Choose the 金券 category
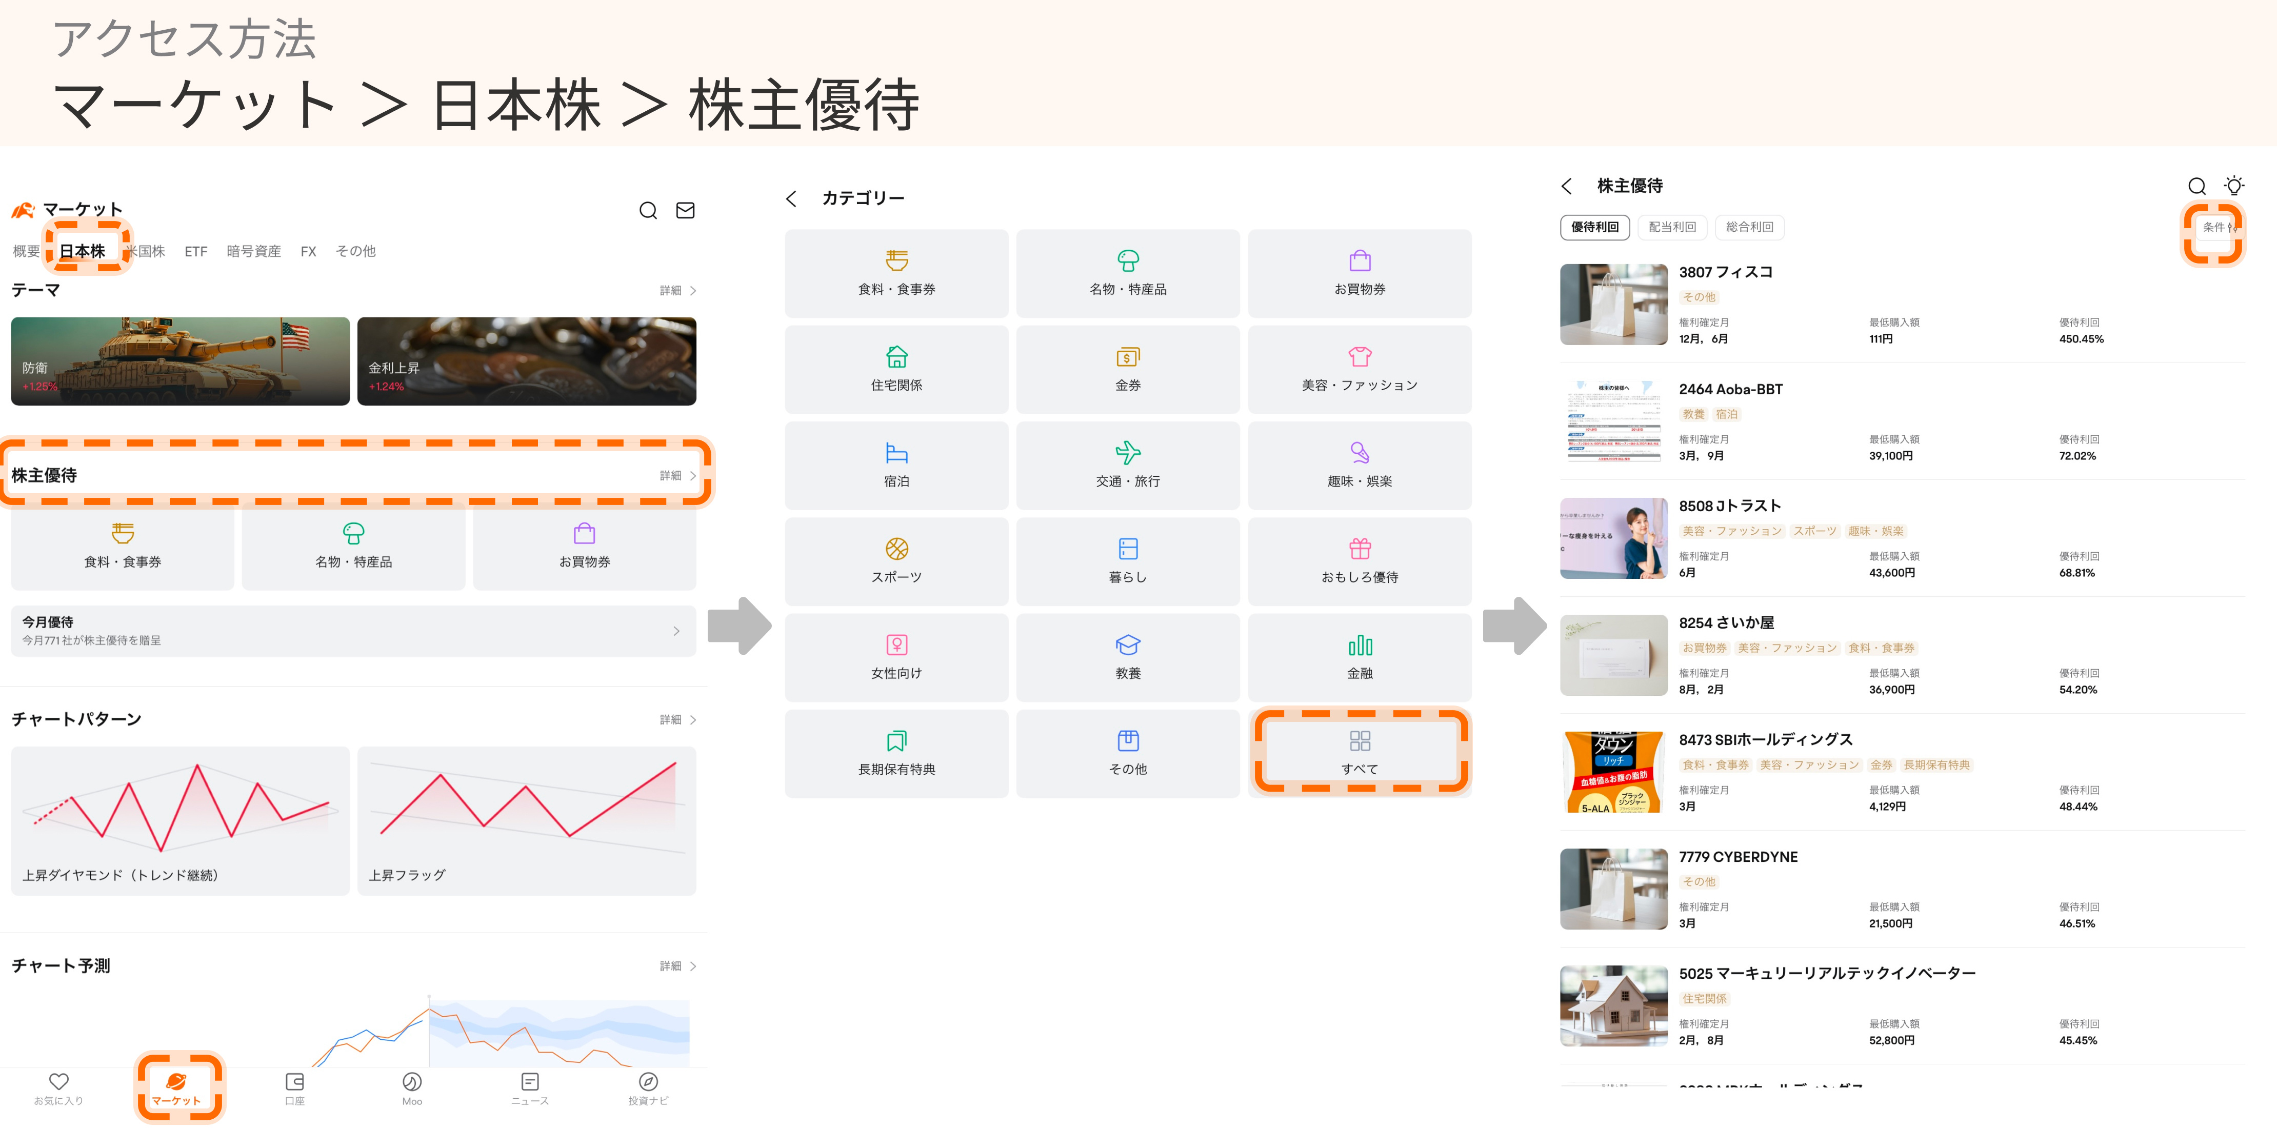 click(x=1128, y=369)
